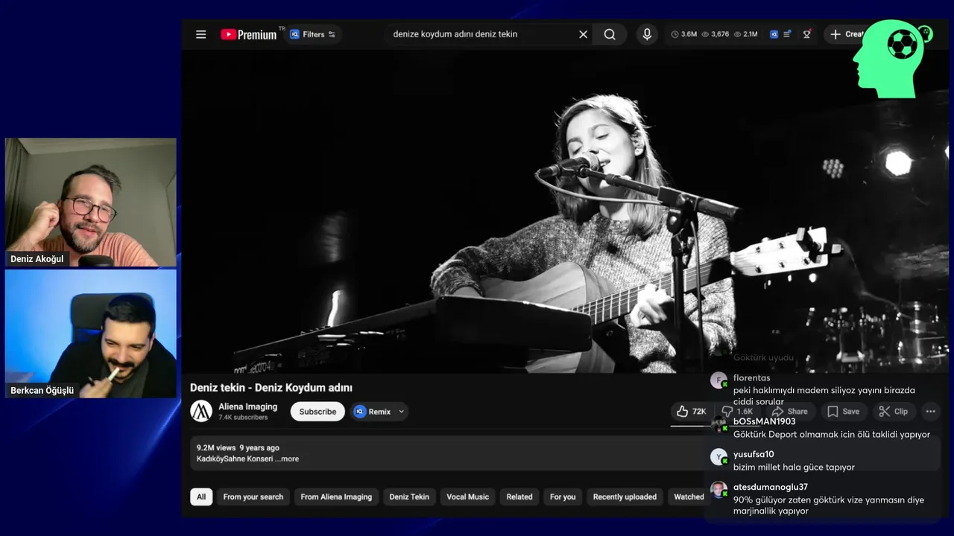954x536 pixels.
Task: Open the list icon with blue dot
Action: click(788, 34)
